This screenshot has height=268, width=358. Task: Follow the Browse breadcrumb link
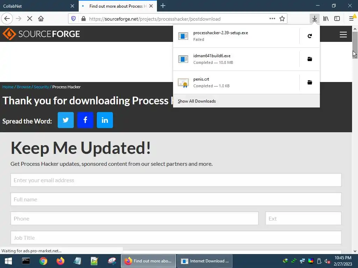tap(24, 87)
